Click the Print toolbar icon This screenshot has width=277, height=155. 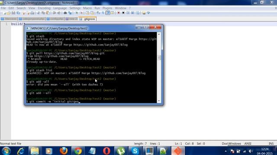(x=32, y=13)
